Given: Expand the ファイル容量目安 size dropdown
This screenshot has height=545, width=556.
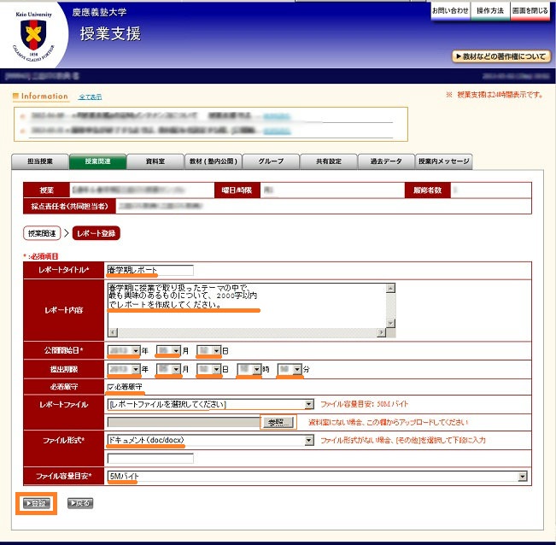Looking at the screenshot, I should (521, 477).
